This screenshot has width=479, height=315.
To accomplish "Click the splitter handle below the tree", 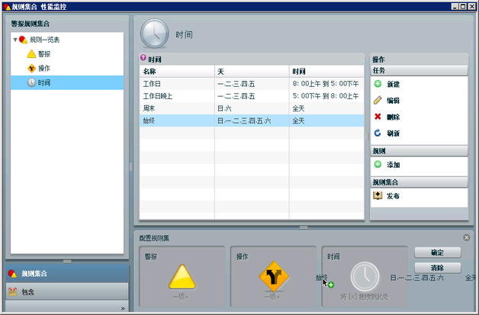I will coord(67,262).
